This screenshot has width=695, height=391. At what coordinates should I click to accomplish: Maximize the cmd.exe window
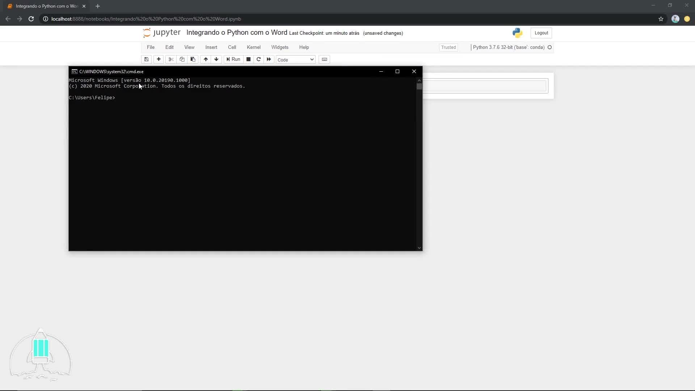click(x=397, y=71)
